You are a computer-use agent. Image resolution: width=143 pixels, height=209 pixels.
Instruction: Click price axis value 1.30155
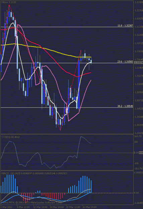point(139,125)
